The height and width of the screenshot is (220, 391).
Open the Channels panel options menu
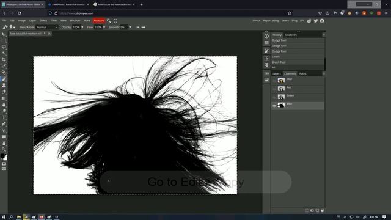point(323,73)
